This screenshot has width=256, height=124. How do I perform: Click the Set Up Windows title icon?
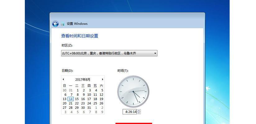(62, 24)
